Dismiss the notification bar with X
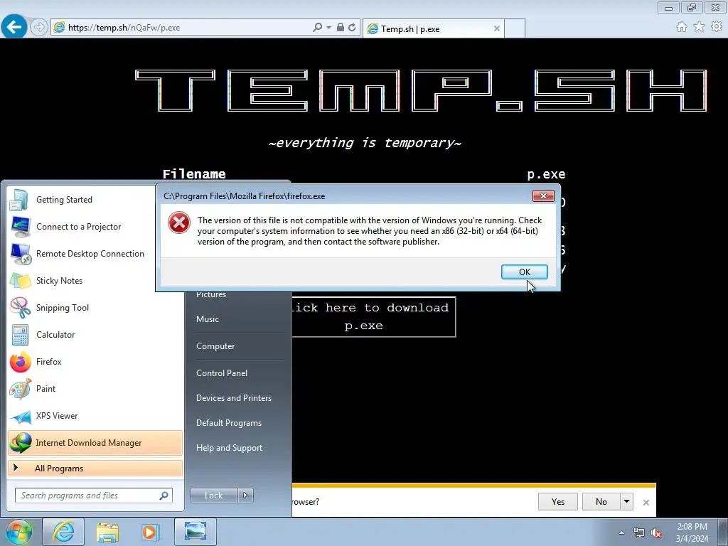 pyautogui.click(x=646, y=503)
